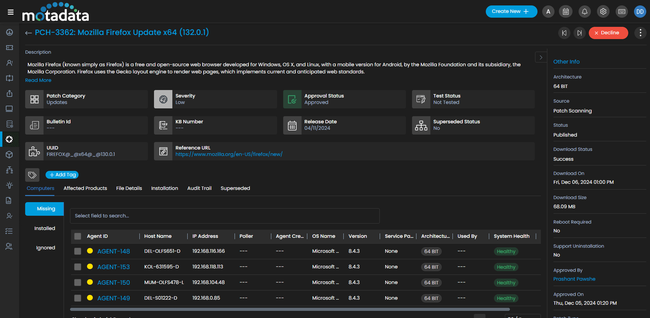Sort by the System Health column header
Image resolution: width=650 pixels, height=318 pixels.
tap(511, 236)
